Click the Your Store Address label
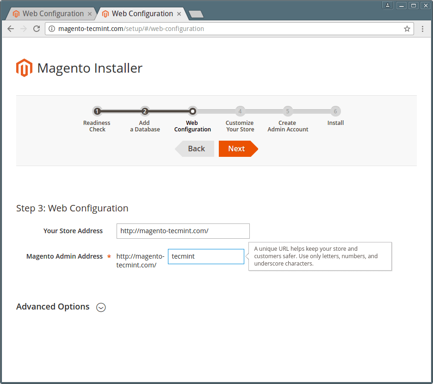 73,231
